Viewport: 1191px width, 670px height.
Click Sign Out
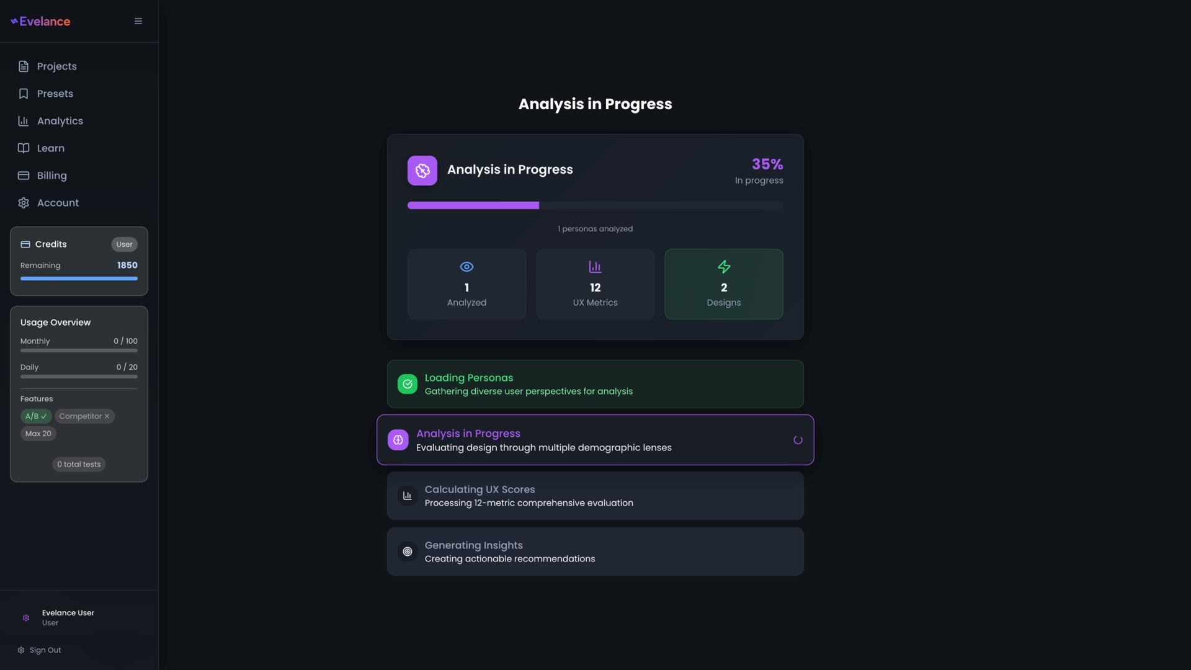coord(45,650)
